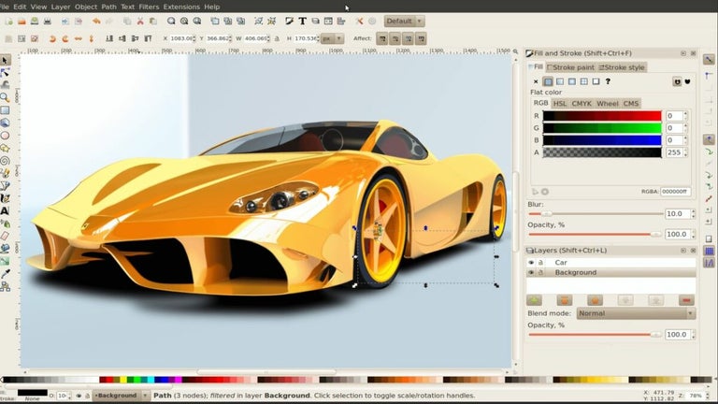Click the Undo arrow icon

[96, 22]
